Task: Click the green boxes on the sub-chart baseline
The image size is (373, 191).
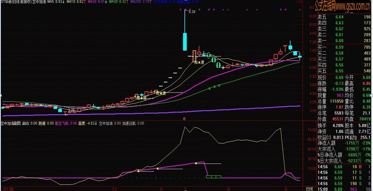Action: [x=213, y=177]
